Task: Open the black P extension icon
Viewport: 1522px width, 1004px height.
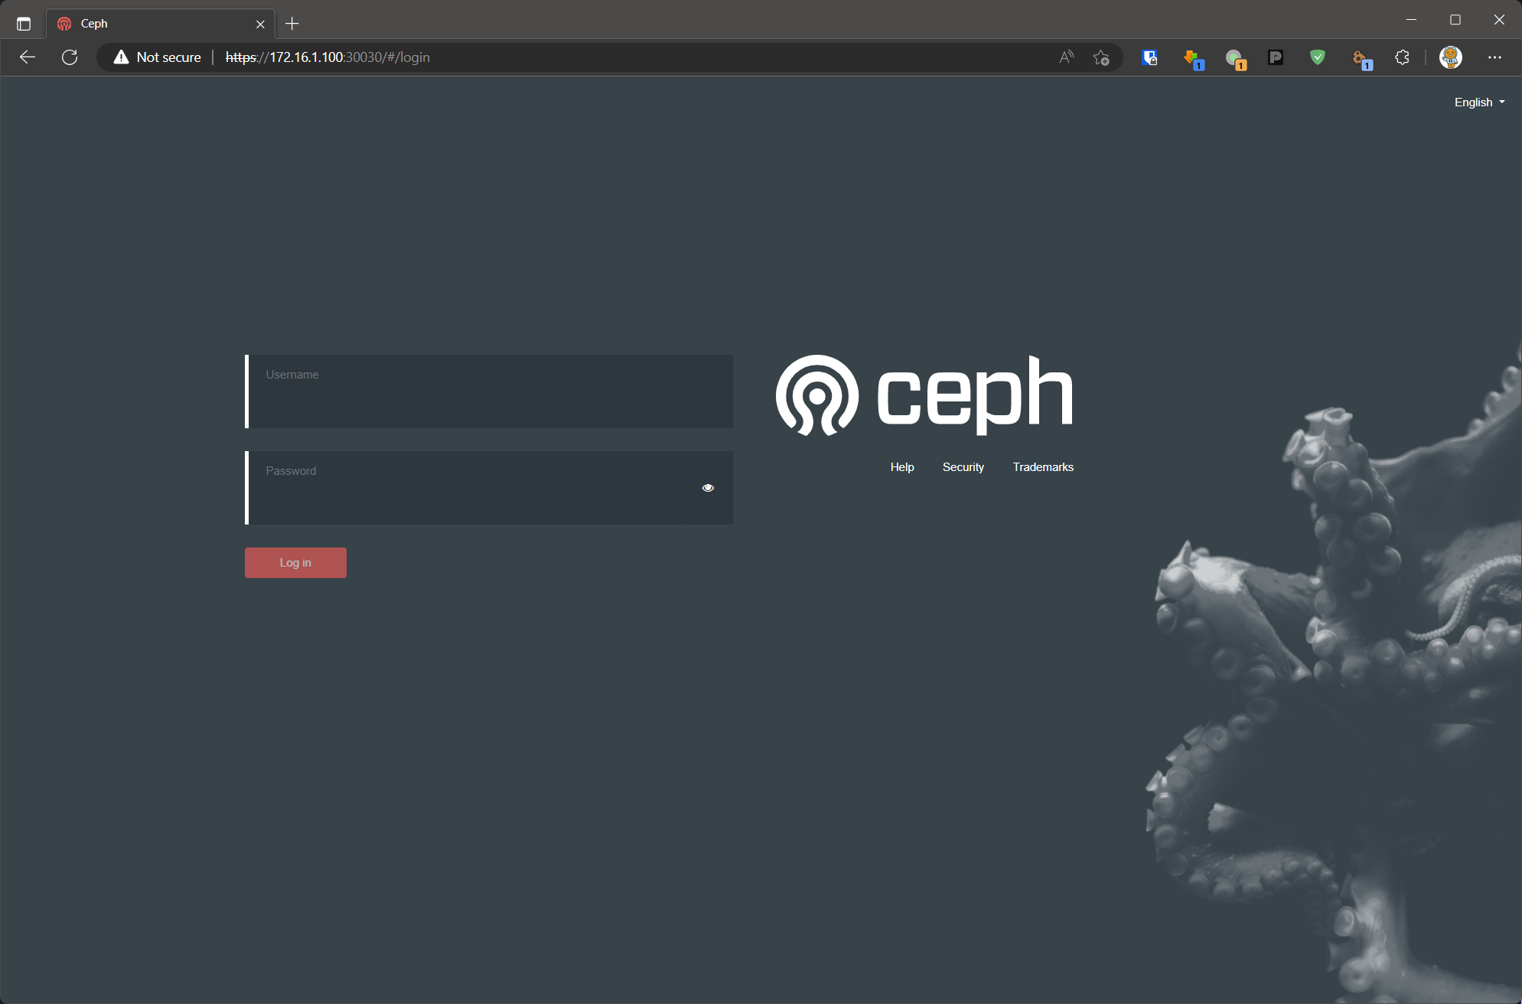Action: point(1276,57)
